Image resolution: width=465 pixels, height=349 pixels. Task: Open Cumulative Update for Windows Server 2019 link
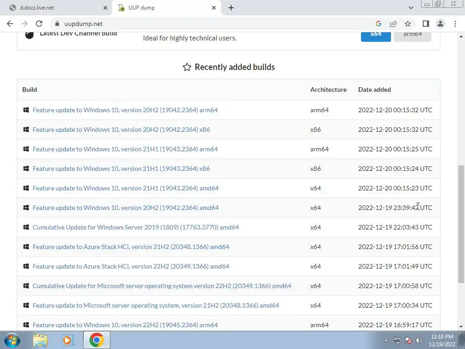click(x=136, y=227)
